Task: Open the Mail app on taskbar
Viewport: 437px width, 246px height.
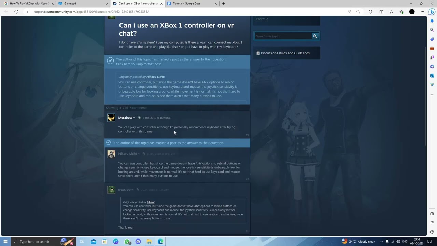Action: [x=94, y=242]
